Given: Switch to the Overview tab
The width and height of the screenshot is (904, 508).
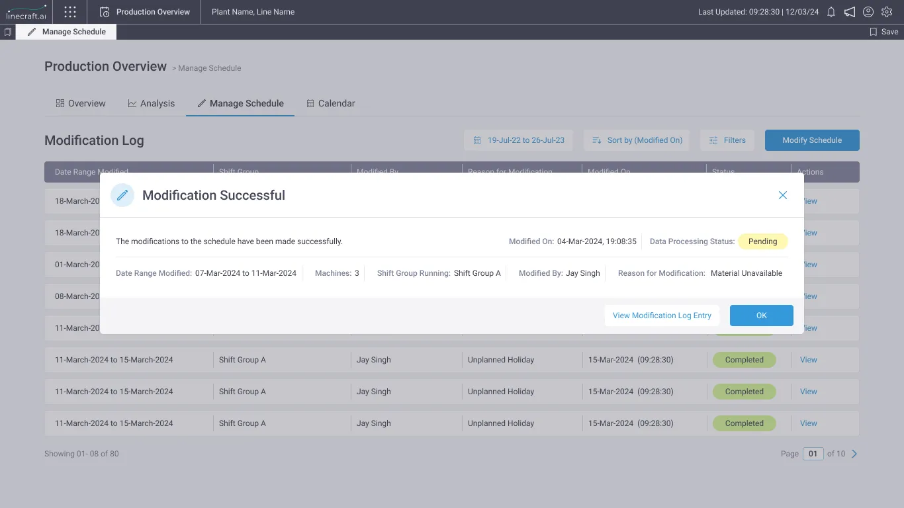Looking at the screenshot, I should pyautogui.click(x=81, y=103).
